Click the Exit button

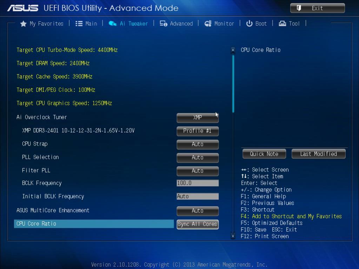317,8
